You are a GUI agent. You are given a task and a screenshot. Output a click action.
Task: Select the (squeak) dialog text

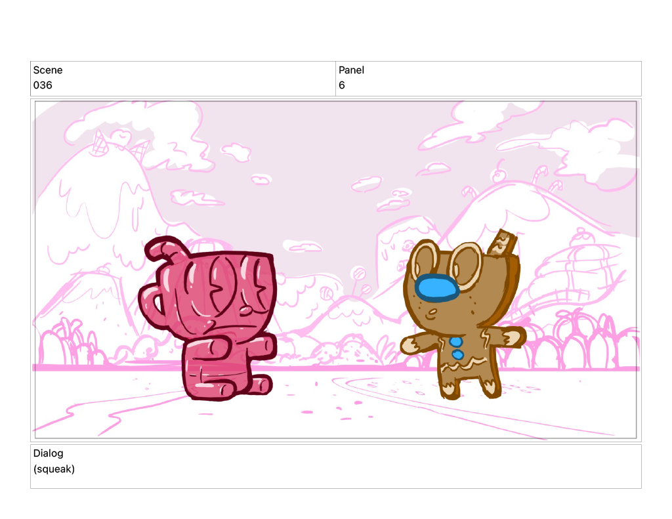click(54, 469)
